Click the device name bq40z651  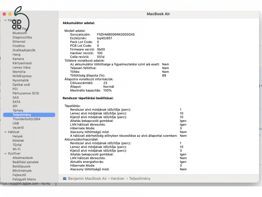[105, 38]
